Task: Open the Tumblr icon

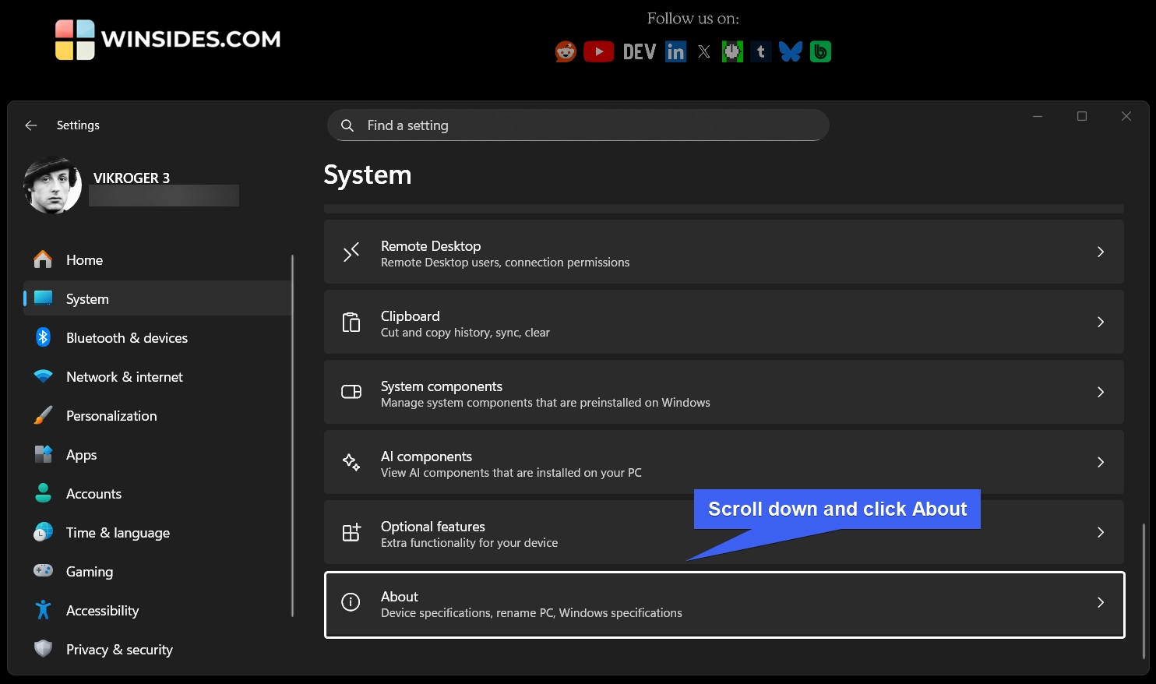Action: pos(760,51)
